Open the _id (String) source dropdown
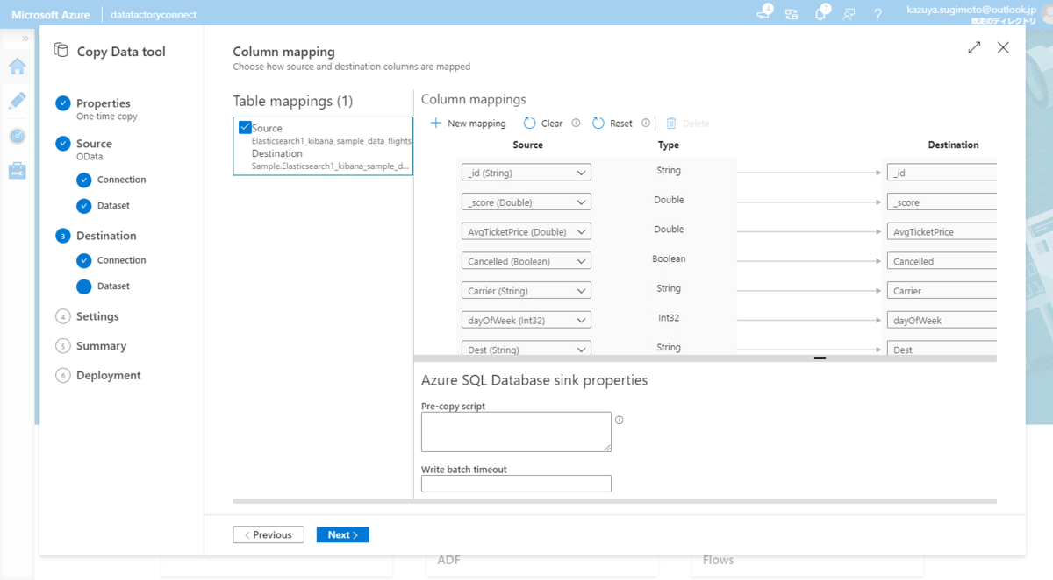Screen dimensions: 1053x580 click(526, 173)
